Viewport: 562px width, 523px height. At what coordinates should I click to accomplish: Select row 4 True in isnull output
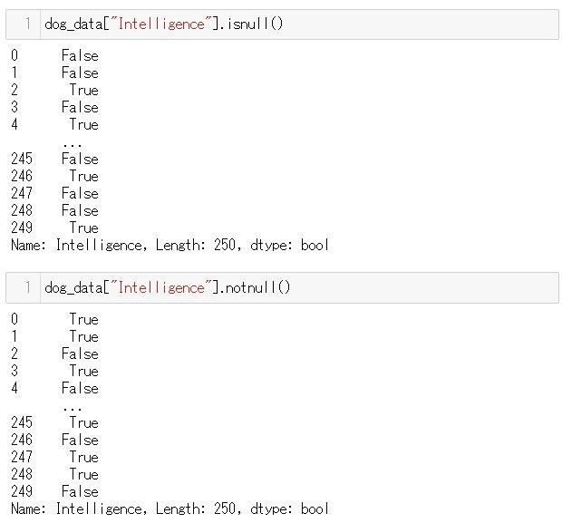54,124
